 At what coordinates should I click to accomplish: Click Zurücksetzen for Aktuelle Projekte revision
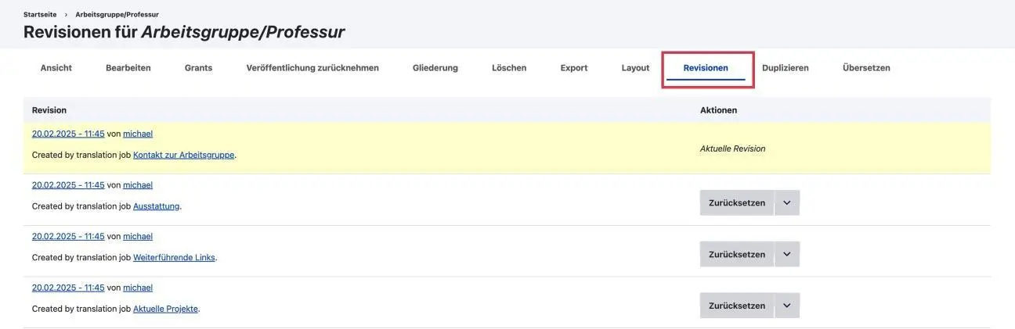(737, 306)
